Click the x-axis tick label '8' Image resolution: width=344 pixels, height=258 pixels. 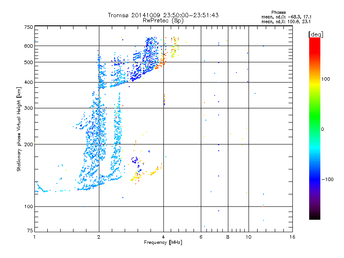coord(228,237)
